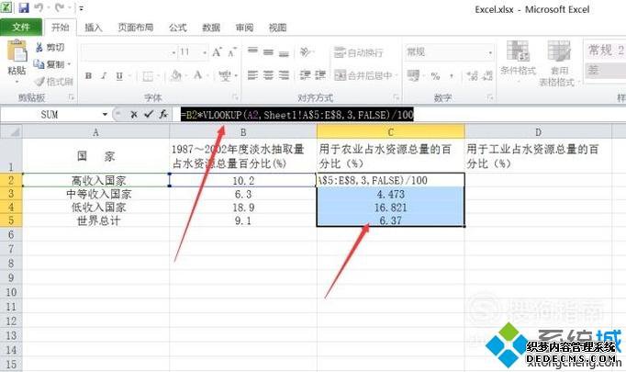This screenshot has height=372, width=626.
Task: Cancel formula entry with X button
Action: 134,115
